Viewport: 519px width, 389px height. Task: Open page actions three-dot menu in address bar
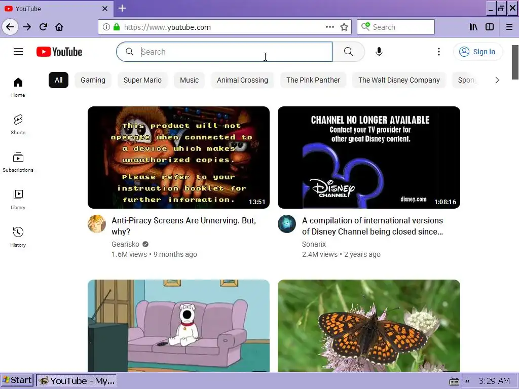329,27
